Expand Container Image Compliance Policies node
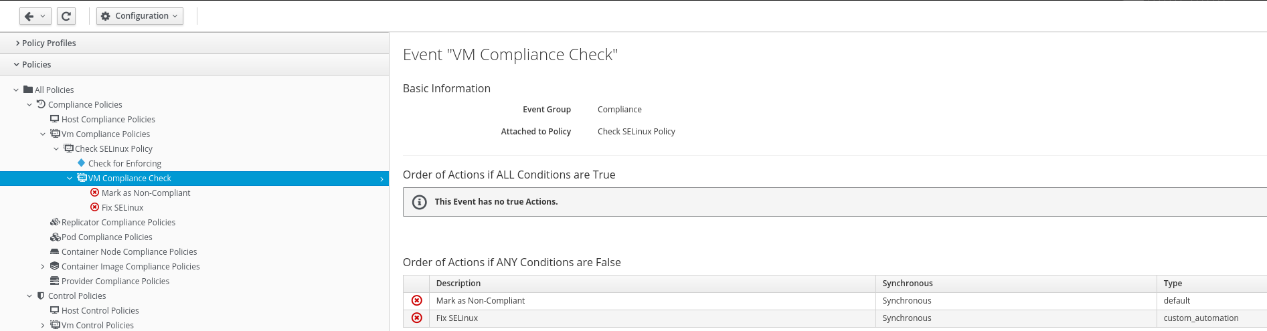The image size is (1267, 331). click(43, 266)
